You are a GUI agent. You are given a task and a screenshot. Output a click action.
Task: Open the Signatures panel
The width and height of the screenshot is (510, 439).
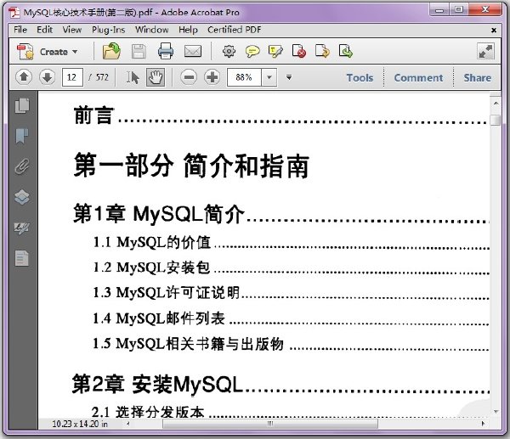click(22, 228)
